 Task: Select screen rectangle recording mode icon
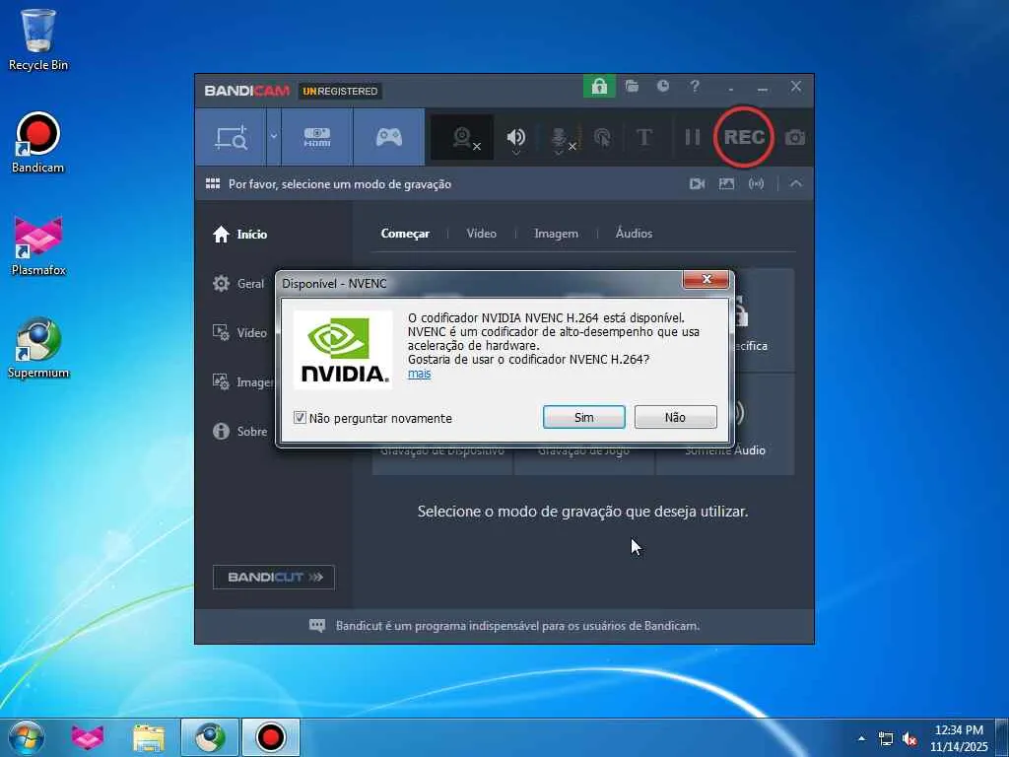click(231, 137)
